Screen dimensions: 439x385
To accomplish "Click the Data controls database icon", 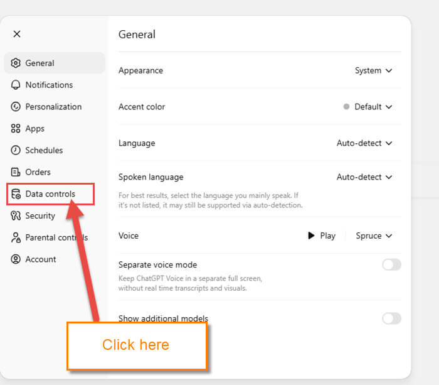I will [16, 195].
